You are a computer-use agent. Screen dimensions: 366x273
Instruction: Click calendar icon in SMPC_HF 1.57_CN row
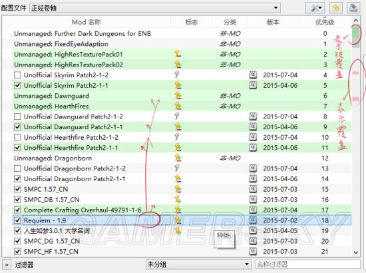pos(253,251)
